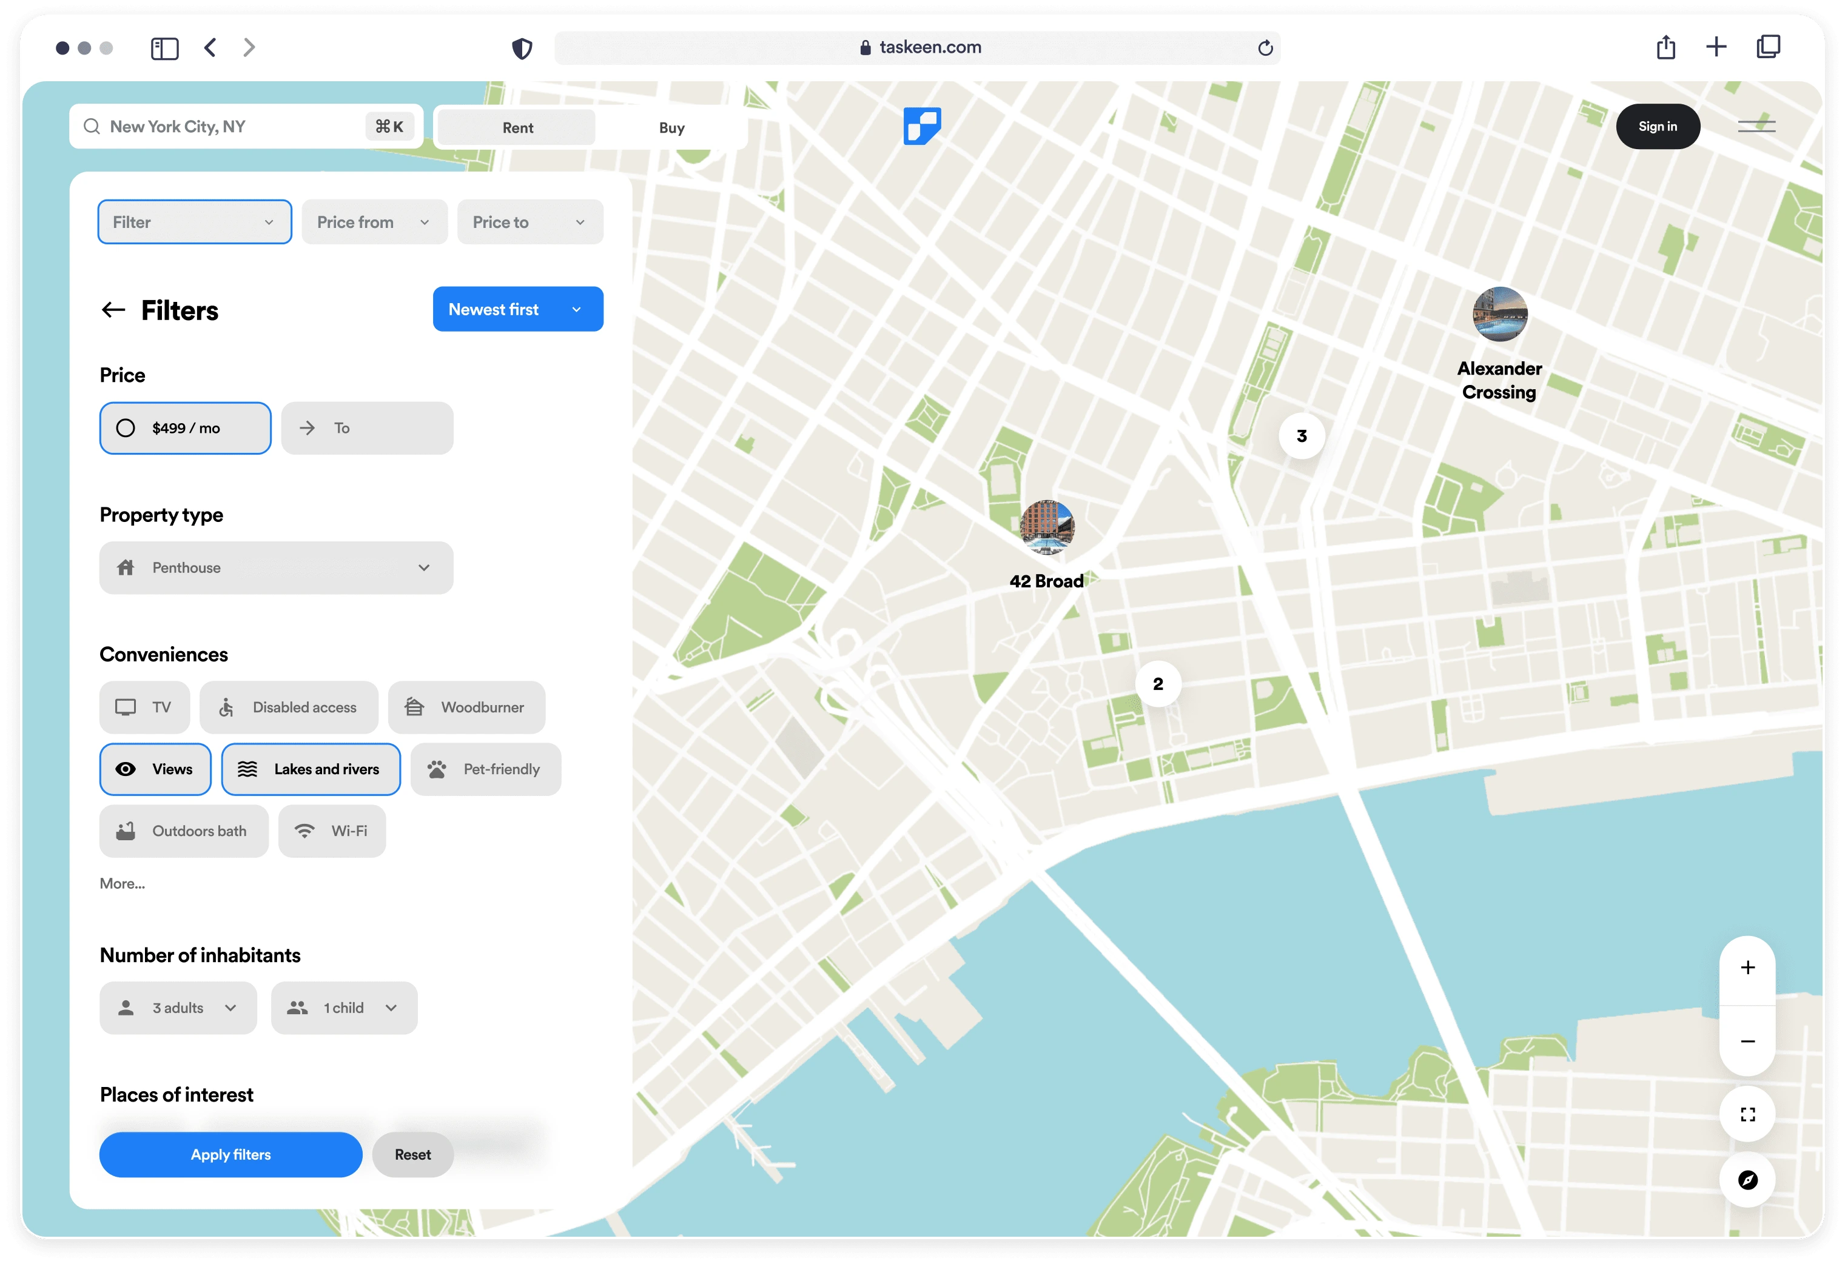The width and height of the screenshot is (1845, 1264).
Task: Click the ⌘K shortcut badge
Action: pos(390,127)
